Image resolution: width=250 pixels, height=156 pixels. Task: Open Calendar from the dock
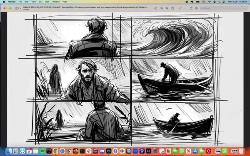point(29,151)
